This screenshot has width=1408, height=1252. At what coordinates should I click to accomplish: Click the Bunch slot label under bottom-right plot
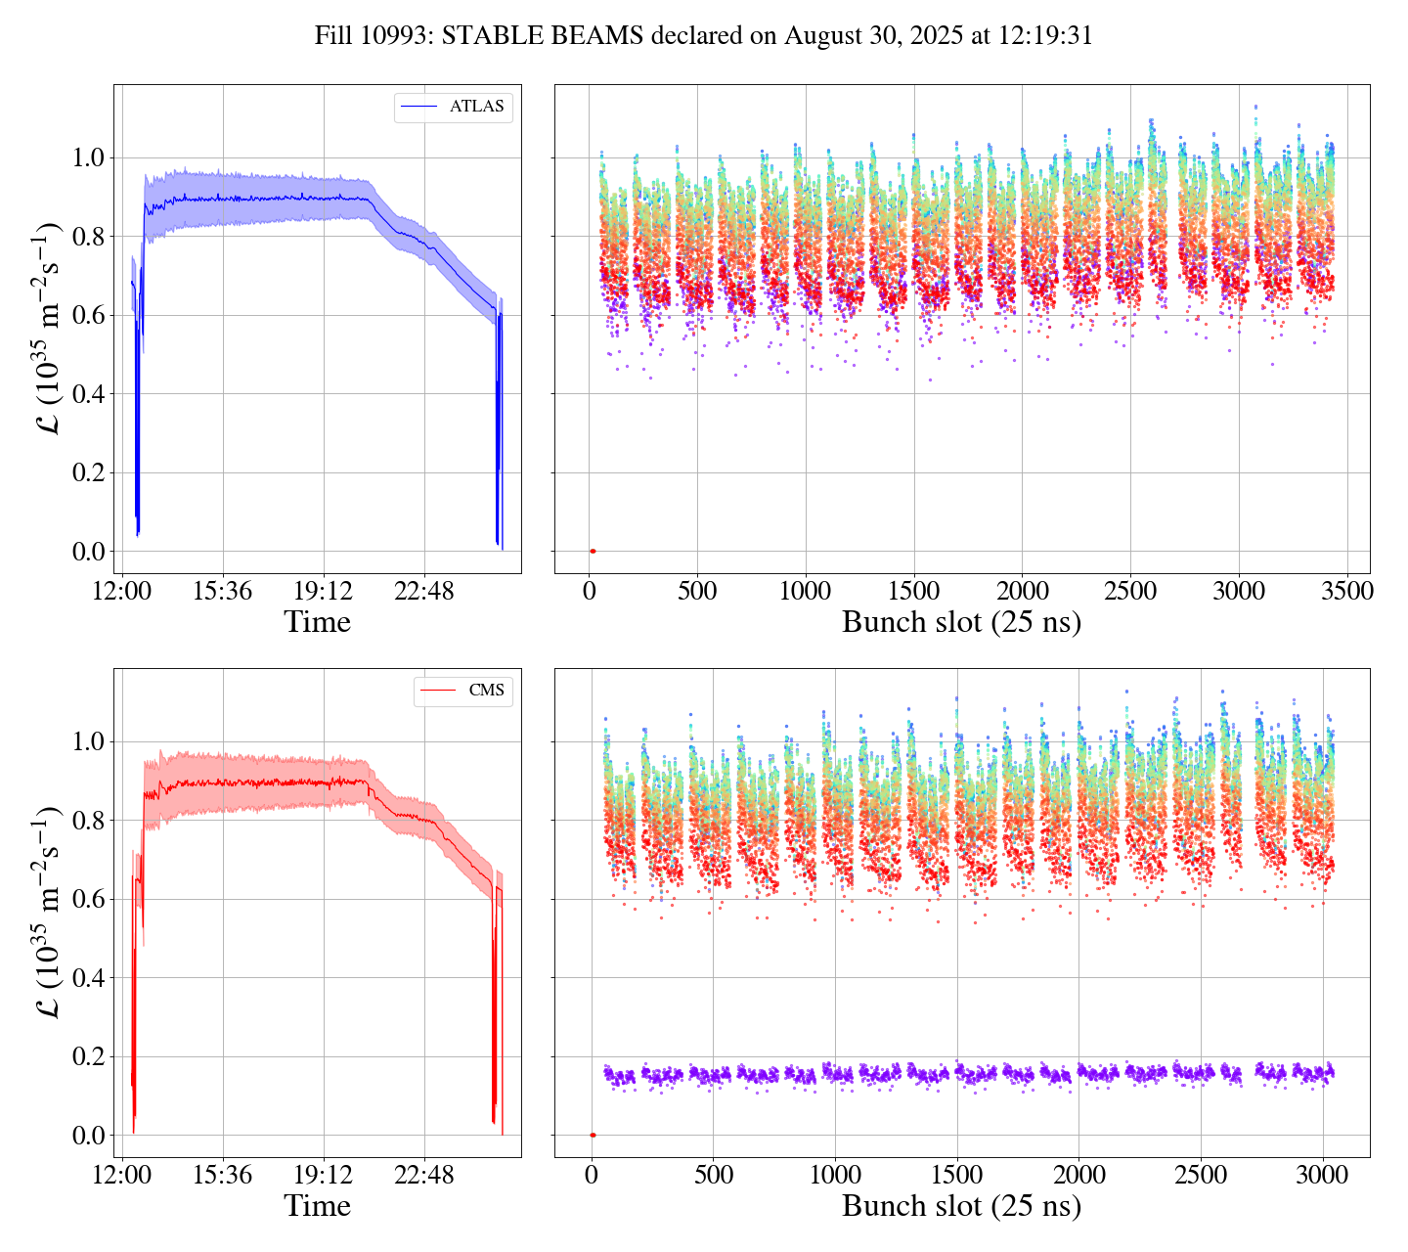click(961, 1206)
